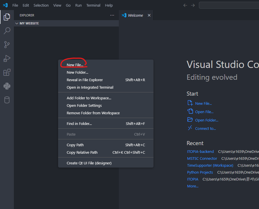Collapse the MY WEBSITE folder section

pyautogui.click(x=66, y=23)
